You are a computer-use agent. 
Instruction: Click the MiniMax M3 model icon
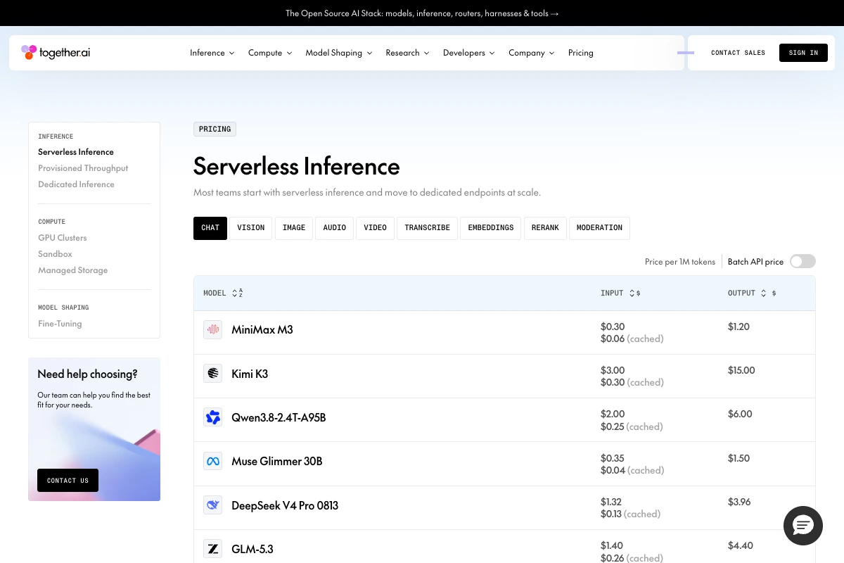click(x=212, y=329)
